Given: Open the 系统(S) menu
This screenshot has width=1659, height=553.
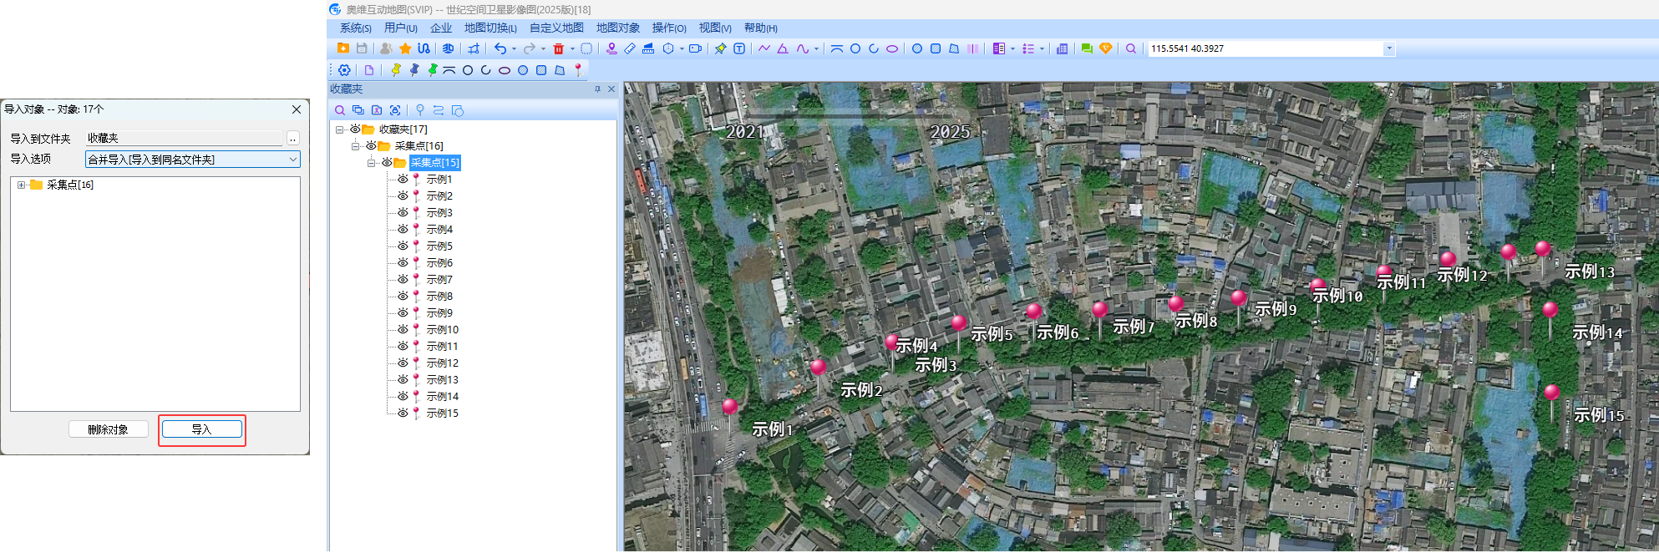Looking at the screenshot, I should click(x=356, y=28).
